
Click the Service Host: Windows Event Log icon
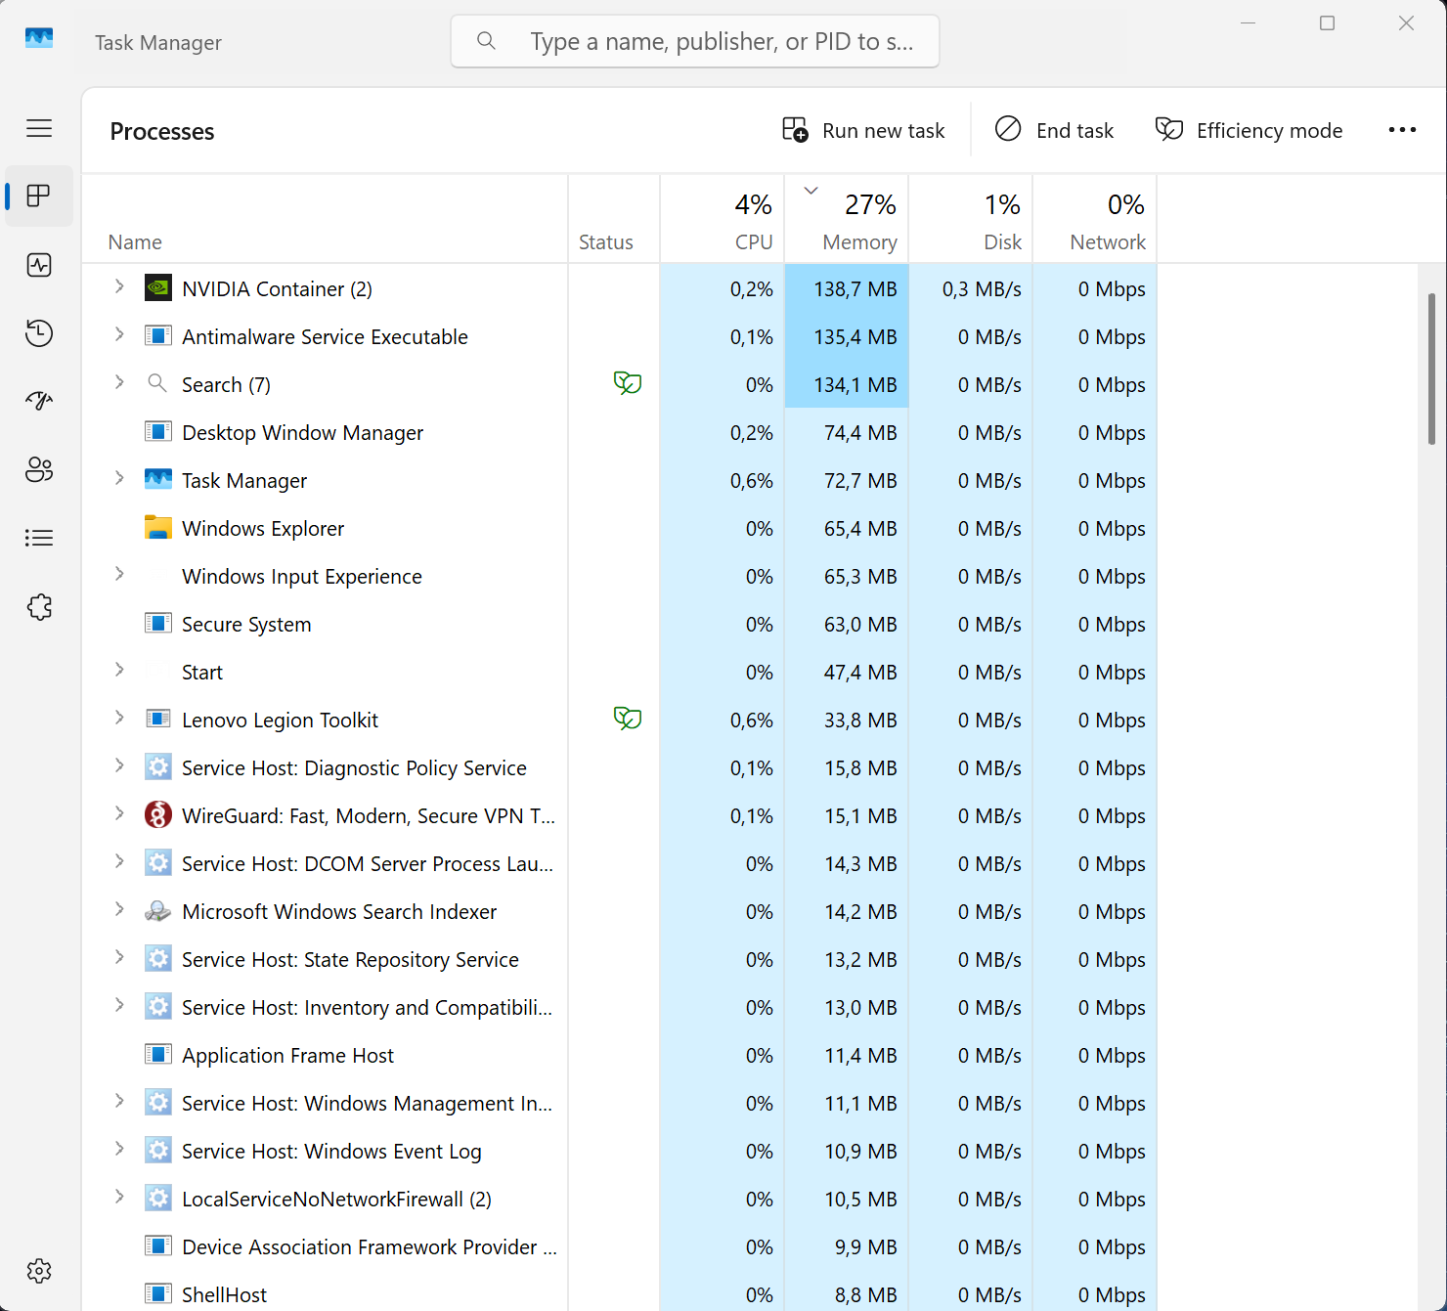(158, 1151)
